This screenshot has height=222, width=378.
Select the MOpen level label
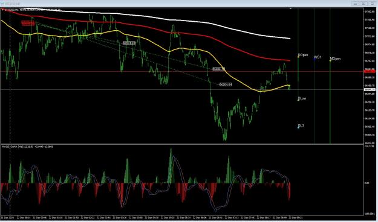[335, 59]
